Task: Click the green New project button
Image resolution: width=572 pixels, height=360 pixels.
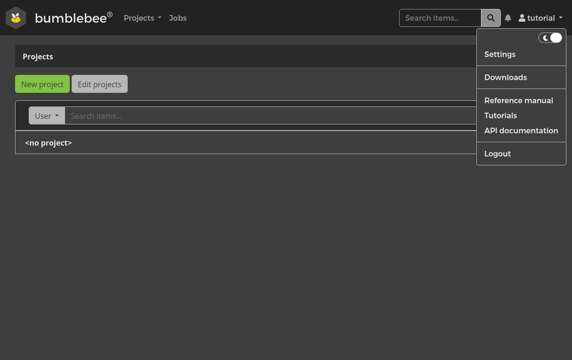Action: (42, 84)
